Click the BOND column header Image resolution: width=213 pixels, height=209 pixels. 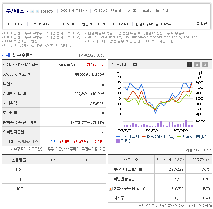[x=54, y=160]
